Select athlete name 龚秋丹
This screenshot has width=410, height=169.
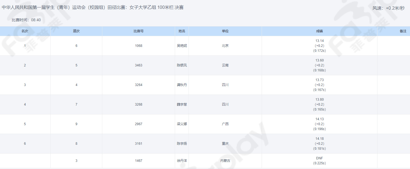click(x=182, y=85)
